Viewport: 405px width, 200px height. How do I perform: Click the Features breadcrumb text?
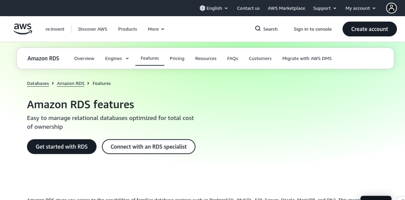click(102, 83)
